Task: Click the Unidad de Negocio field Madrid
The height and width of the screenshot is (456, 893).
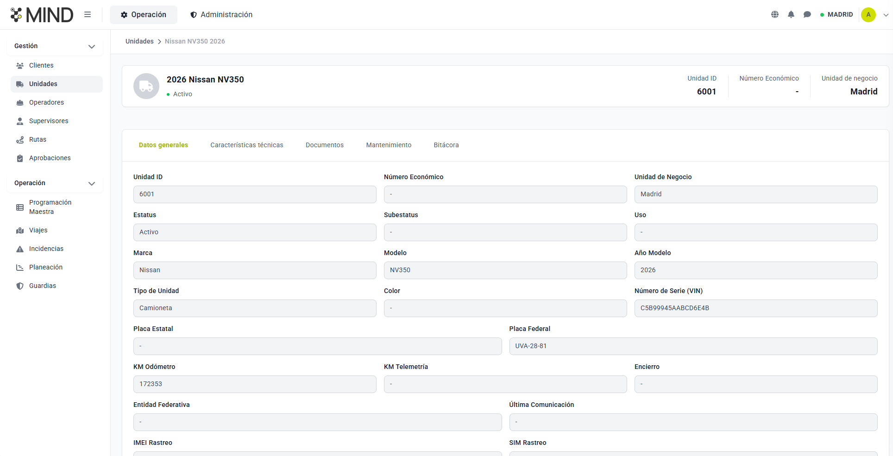Action: click(x=756, y=194)
